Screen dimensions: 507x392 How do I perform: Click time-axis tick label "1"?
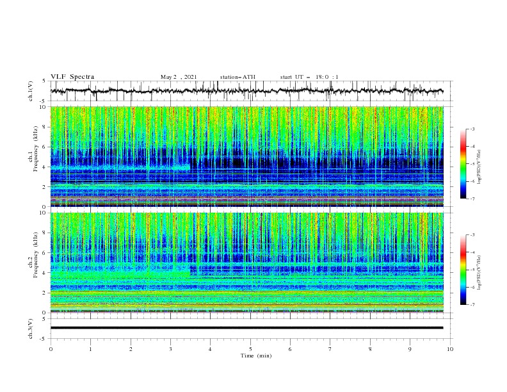click(90, 349)
